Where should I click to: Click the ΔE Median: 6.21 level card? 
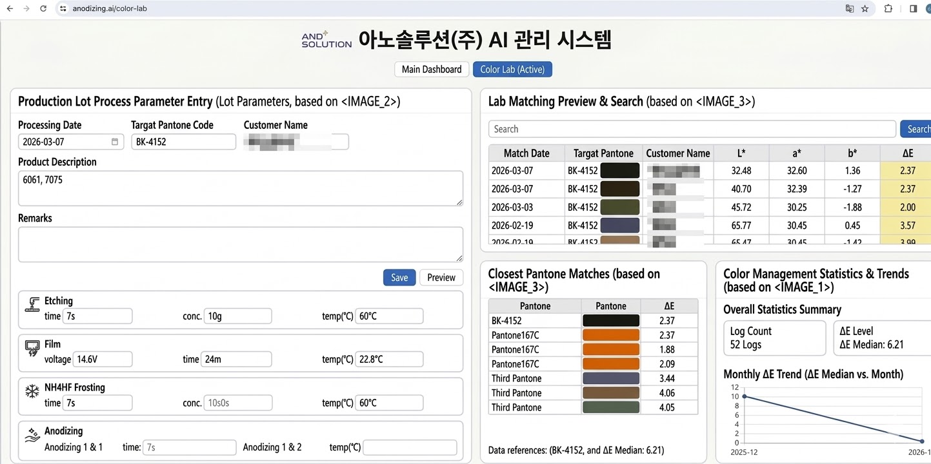point(881,338)
